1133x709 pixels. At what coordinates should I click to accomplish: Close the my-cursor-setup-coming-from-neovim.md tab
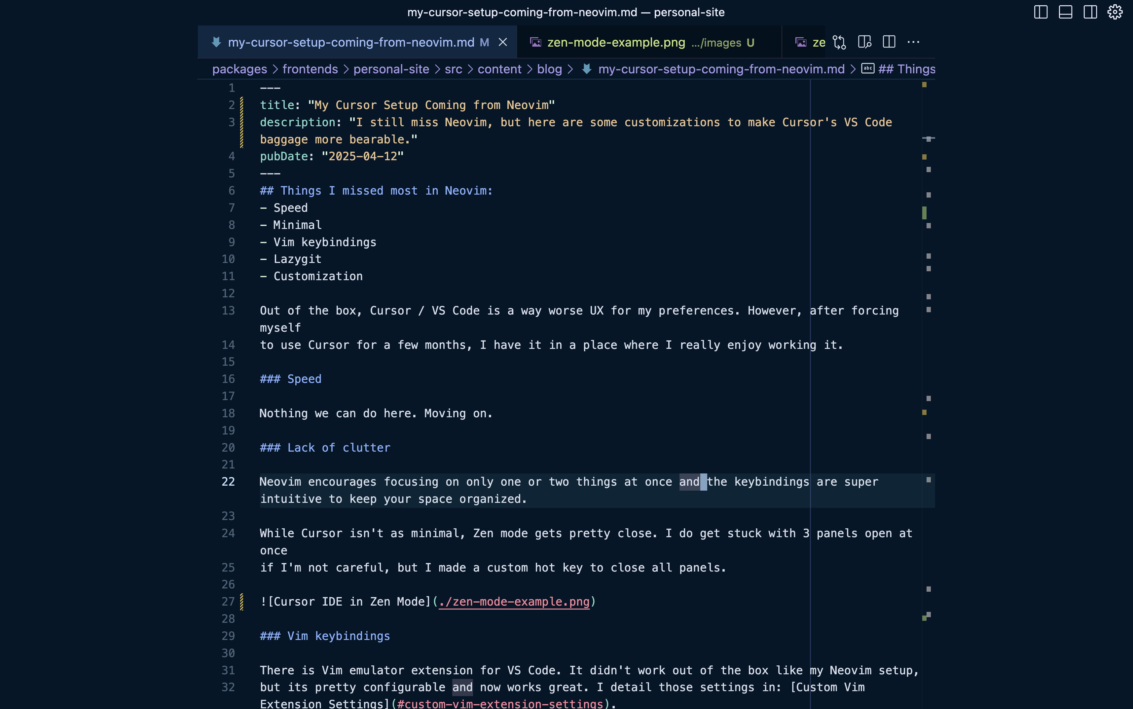[503, 42]
